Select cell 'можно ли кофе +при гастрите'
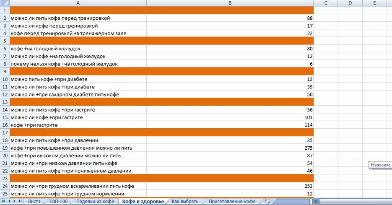Viewport: 392px width, 205px height. click(78, 117)
